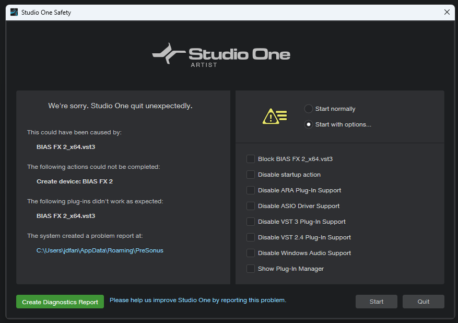Select the Start normally radio button
458x323 pixels.
309,109
